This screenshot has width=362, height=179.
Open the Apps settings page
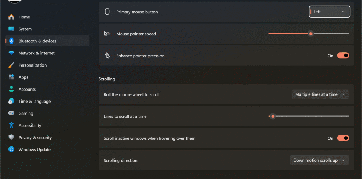coord(23,77)
